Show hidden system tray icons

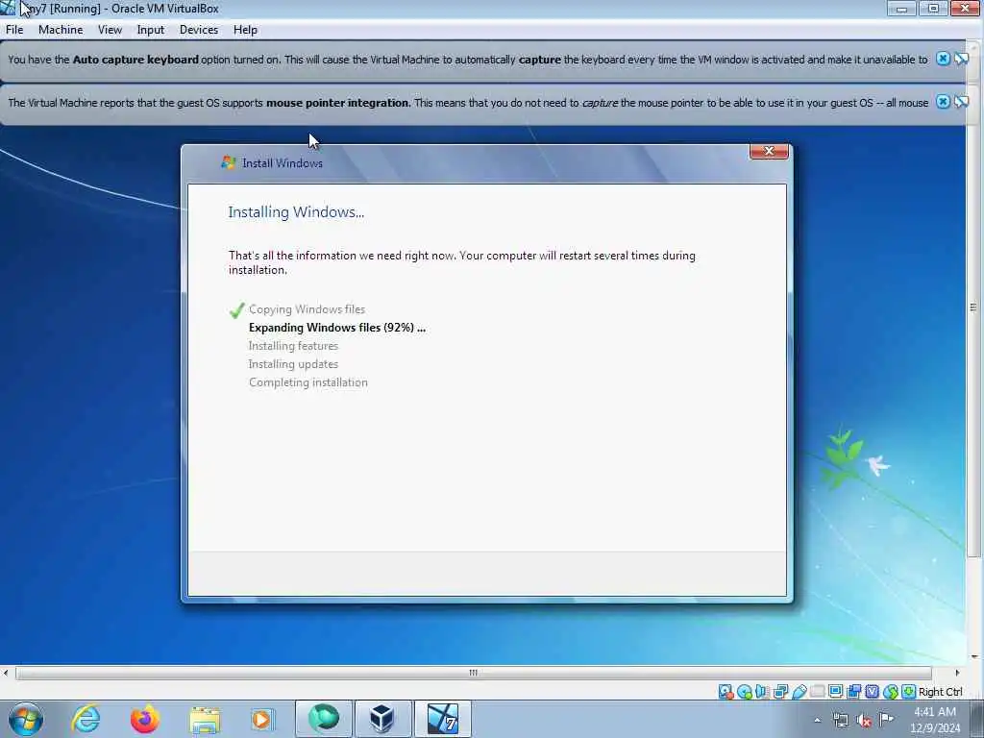[817, 720]
